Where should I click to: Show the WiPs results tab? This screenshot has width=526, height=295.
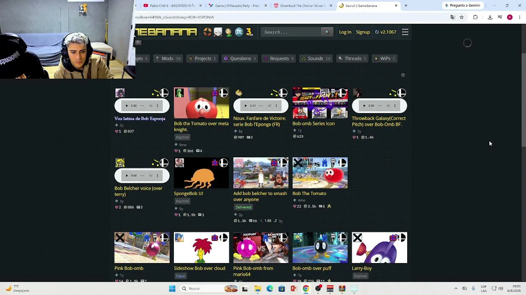tap(385, 59)
